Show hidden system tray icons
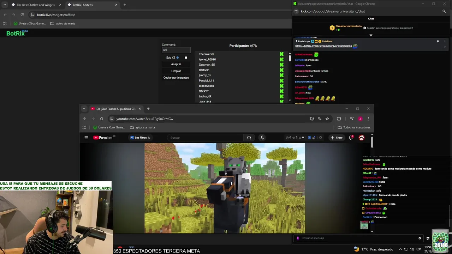The image size is (452, 254). pos(400,249)
